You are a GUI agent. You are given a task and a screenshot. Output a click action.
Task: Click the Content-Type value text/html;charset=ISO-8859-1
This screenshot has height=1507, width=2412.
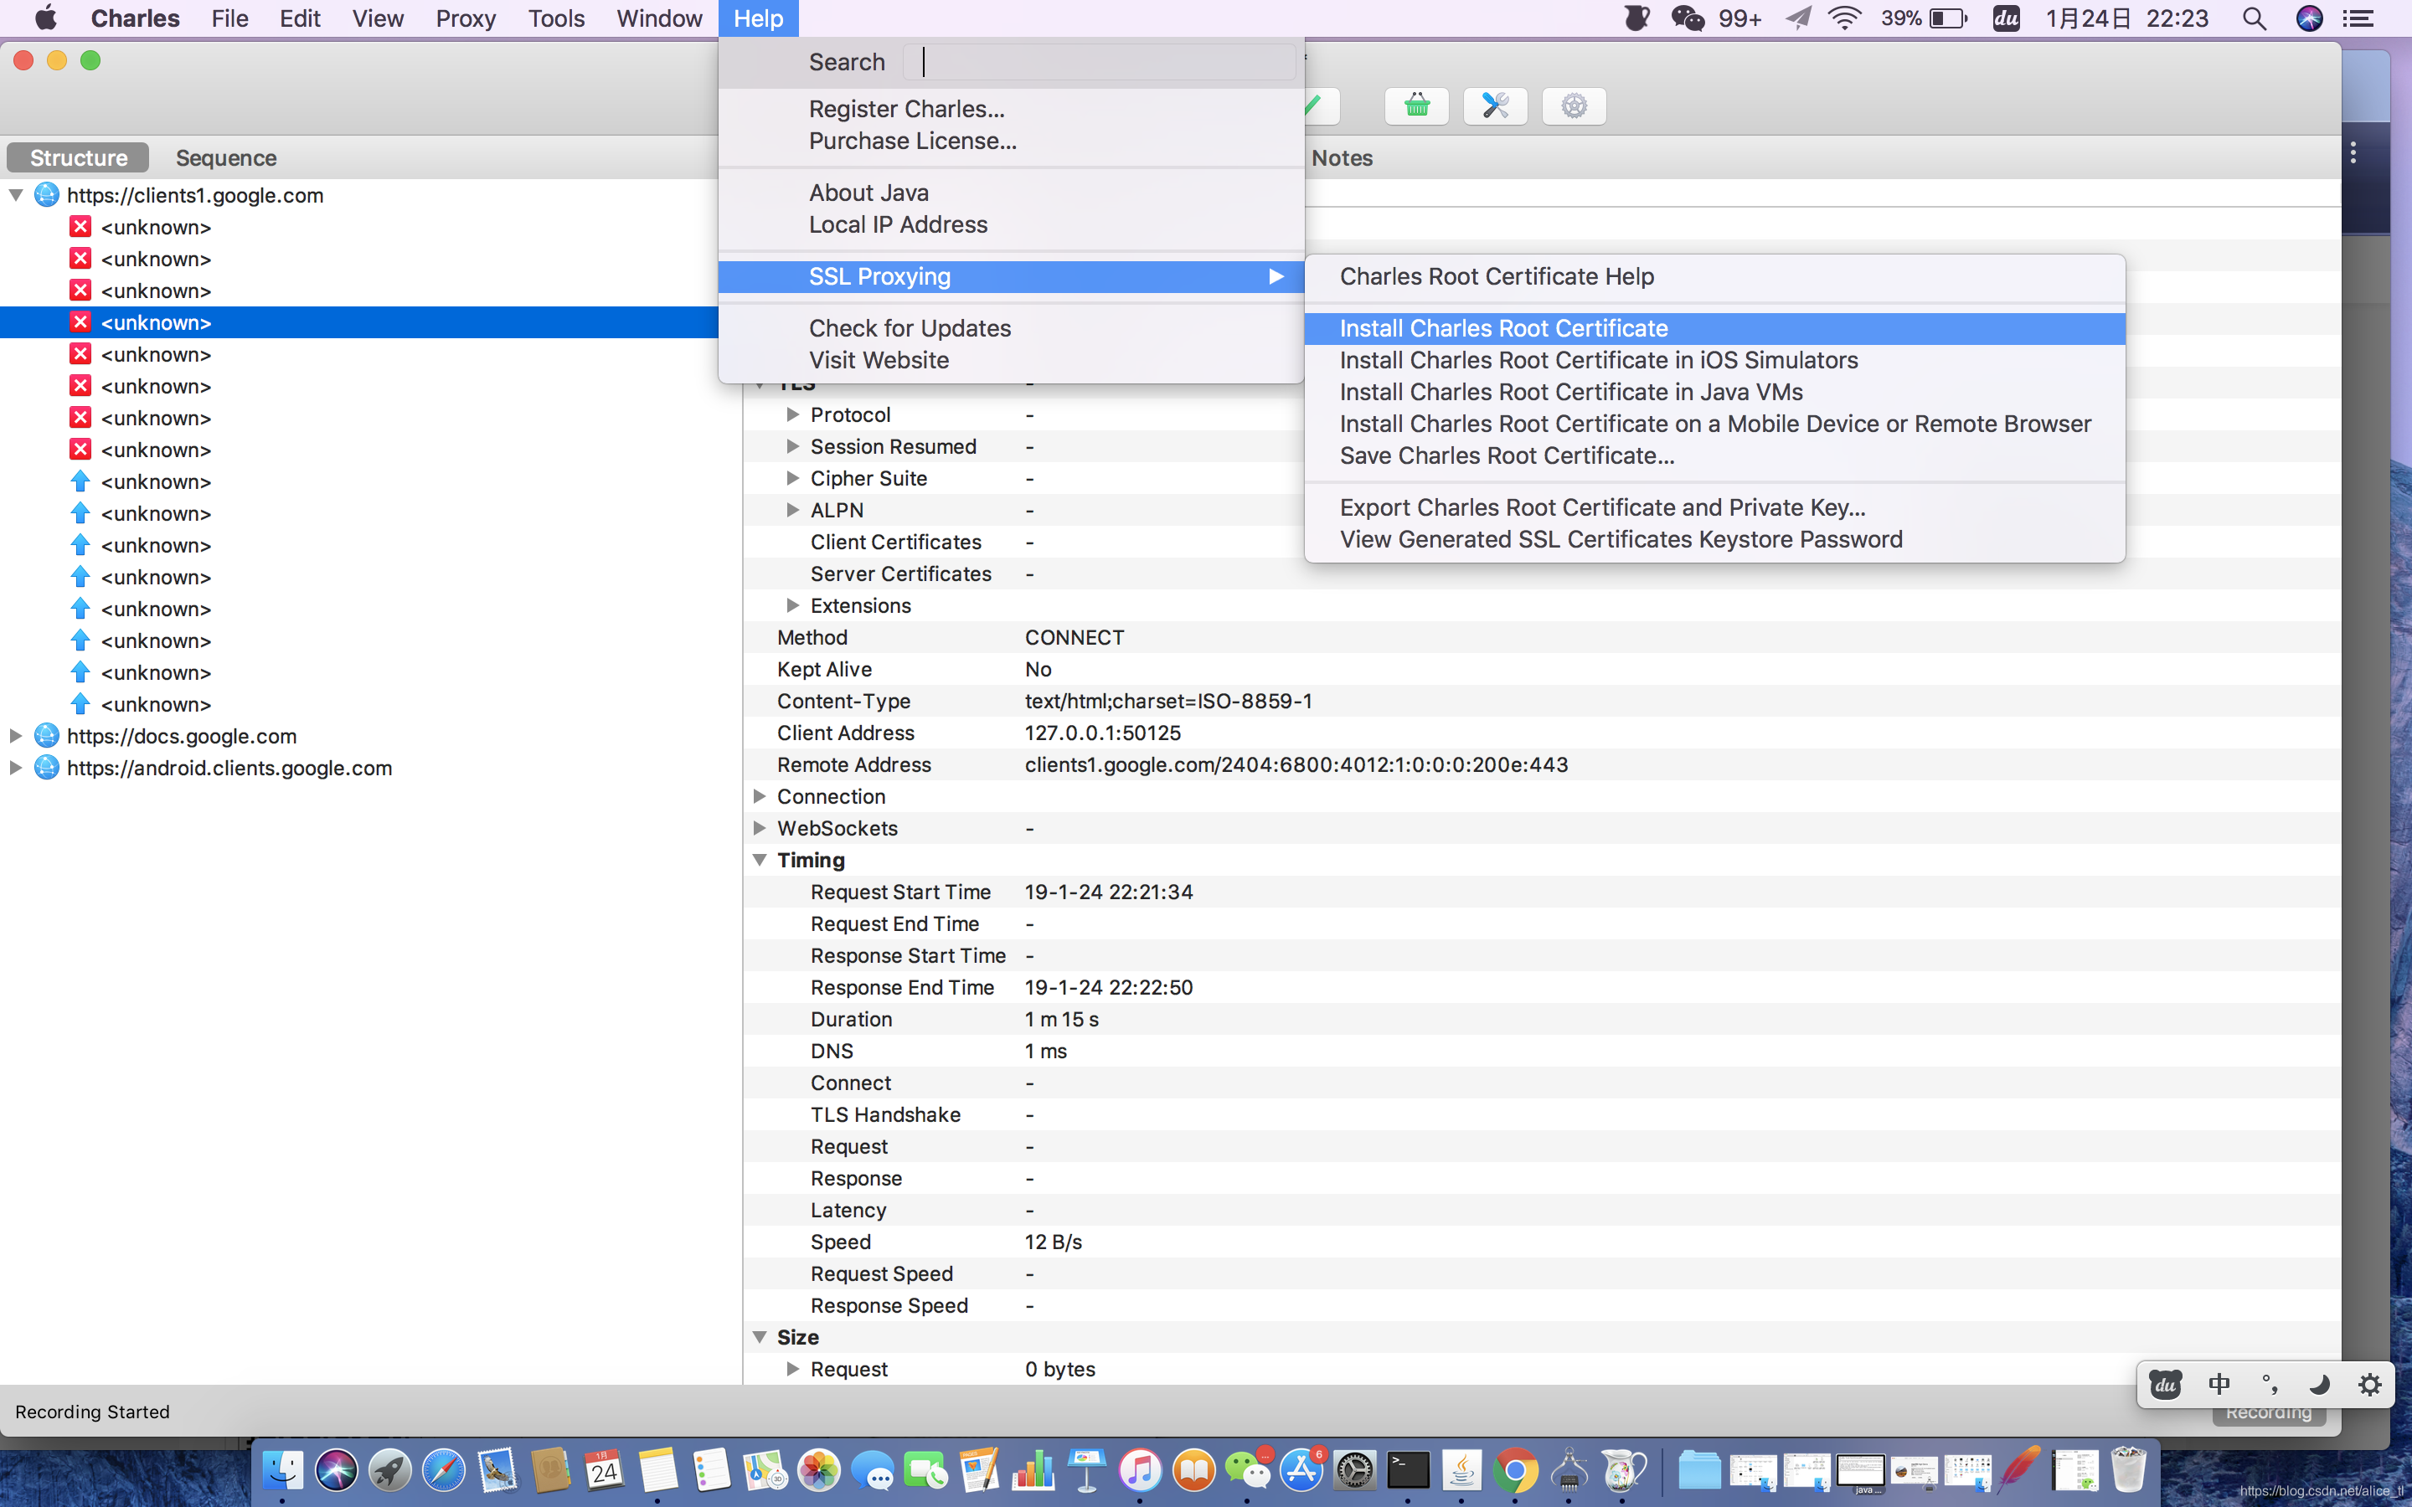1168,701
